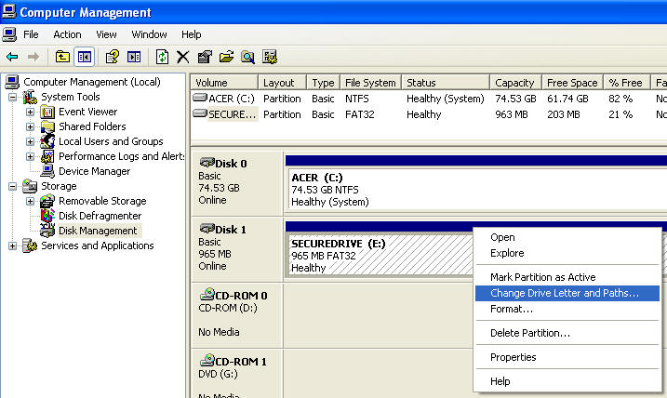Screen dimensions: 667x398
Task: Choose Delete Partition... from context menu
Action: (x=567, y=333)
